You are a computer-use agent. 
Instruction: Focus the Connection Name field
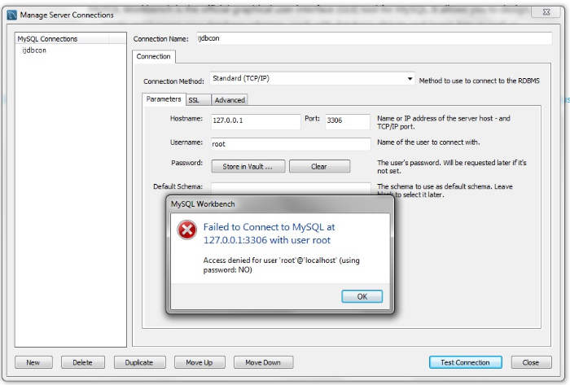[374, 38]
